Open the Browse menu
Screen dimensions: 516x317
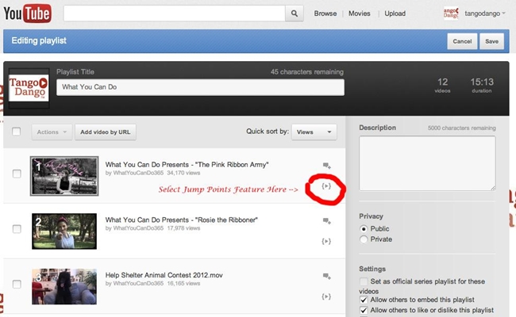pos(325,13)
